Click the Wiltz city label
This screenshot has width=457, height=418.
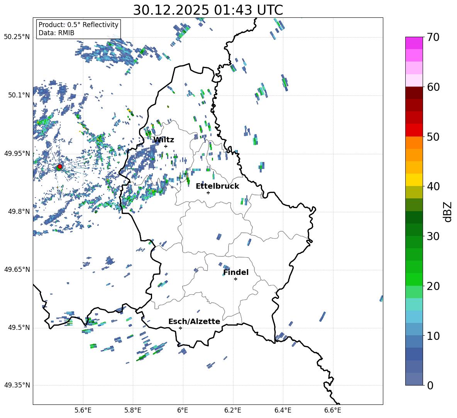point(164,140)
